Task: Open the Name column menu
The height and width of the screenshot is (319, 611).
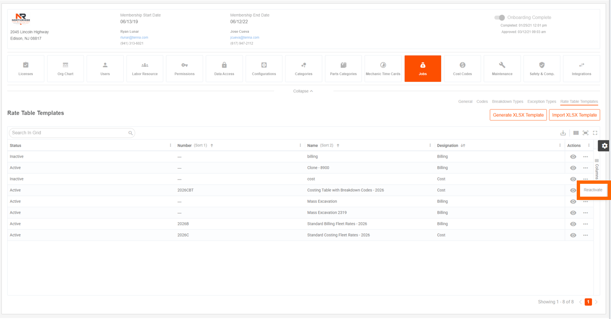Action: (430, 146)
